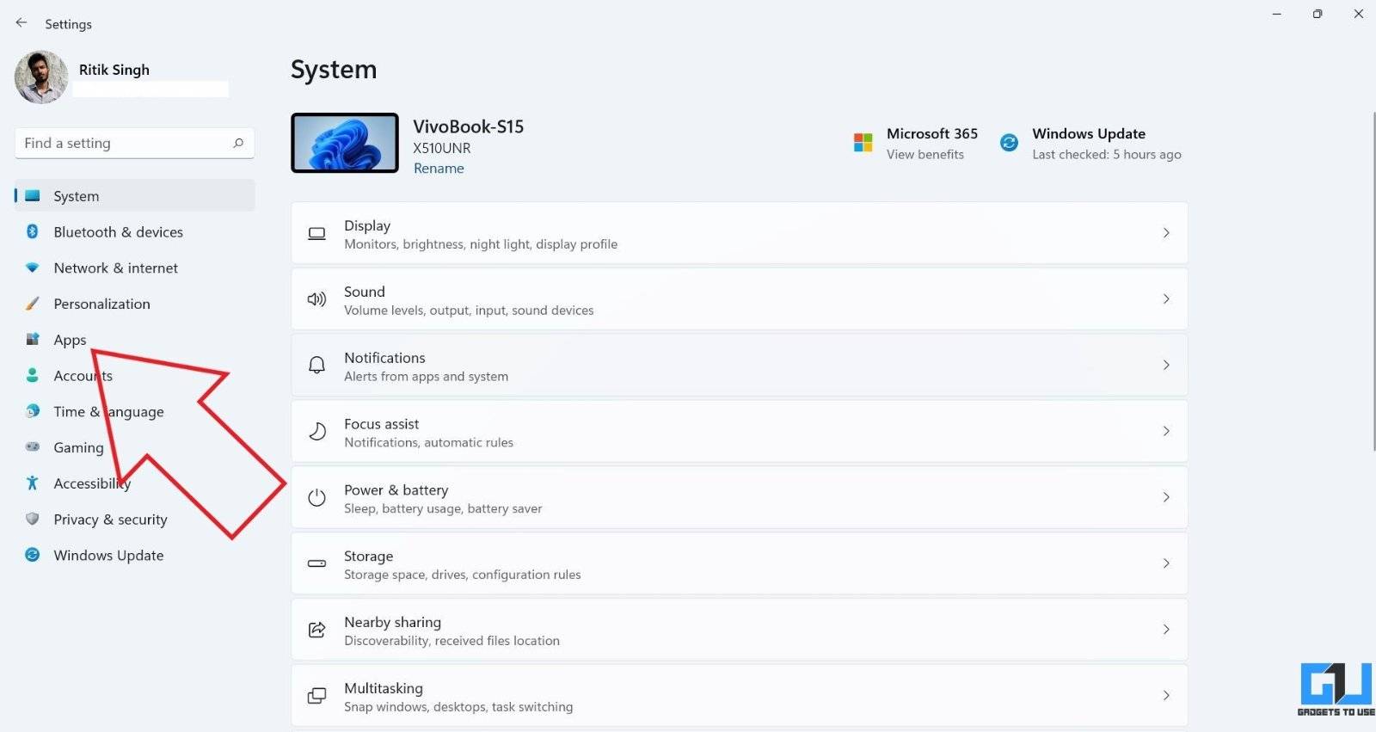The image size is (1376, 732).
Task: Click 'Discoverability, received files location' text
Action: point(451,641)
